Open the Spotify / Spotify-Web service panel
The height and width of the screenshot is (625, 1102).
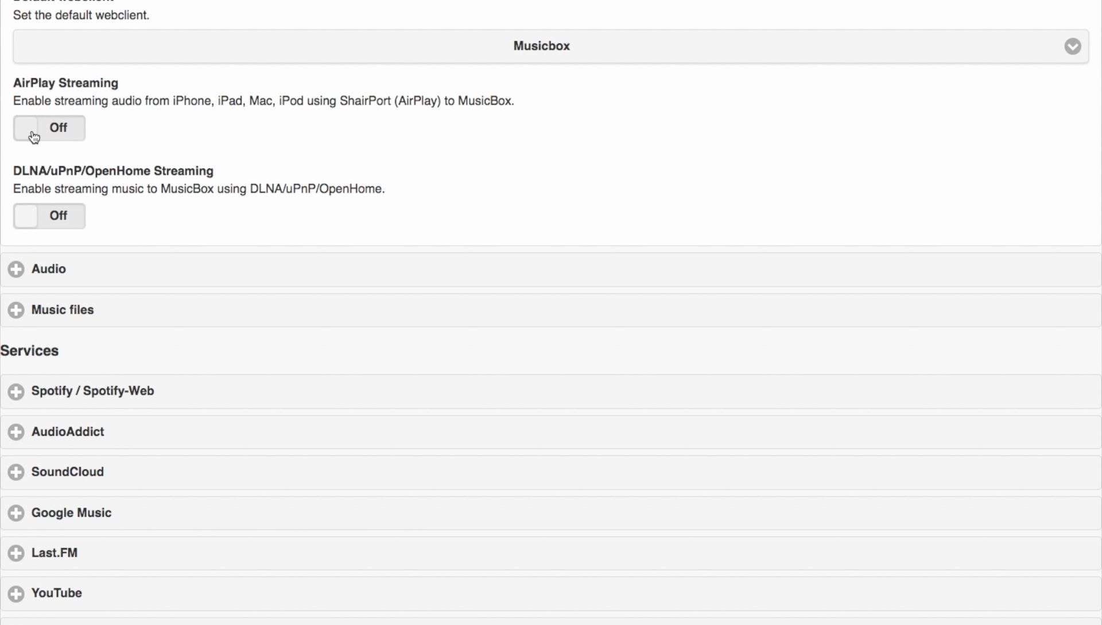coord(92,391)
